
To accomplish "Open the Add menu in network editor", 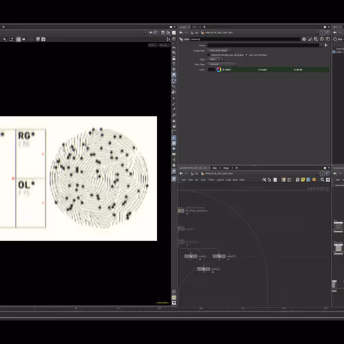I will tap(184, 180).
